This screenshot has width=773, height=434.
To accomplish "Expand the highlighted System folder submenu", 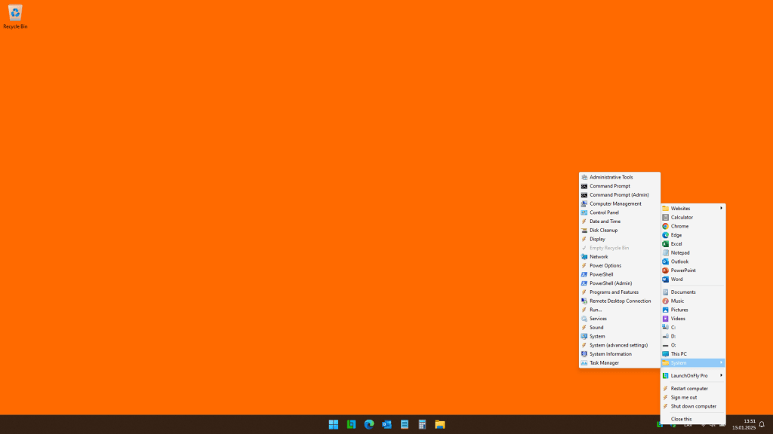I will 679,363.
